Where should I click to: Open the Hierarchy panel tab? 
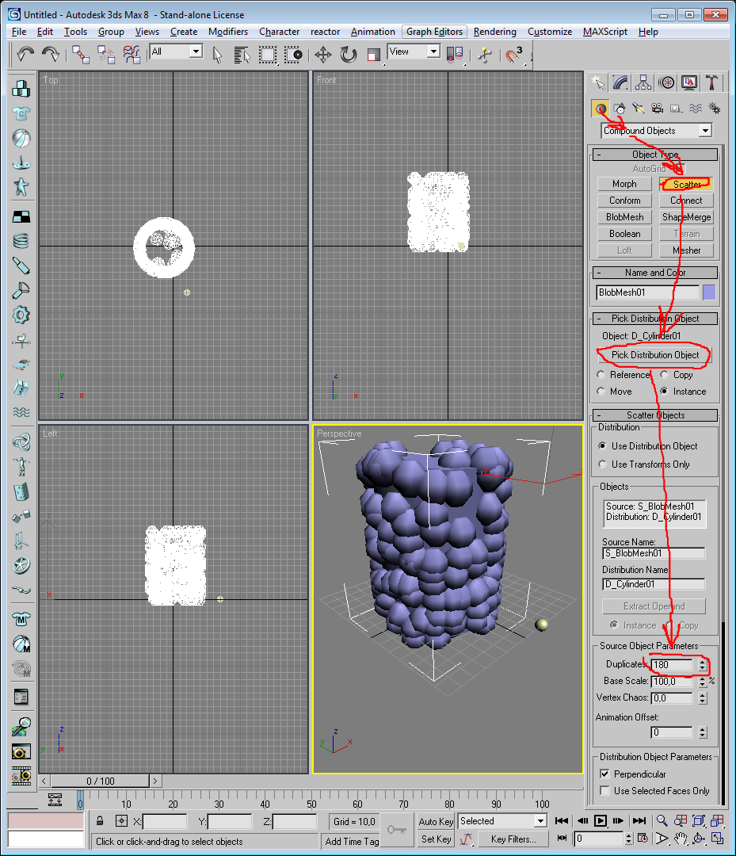pos(643,83)
